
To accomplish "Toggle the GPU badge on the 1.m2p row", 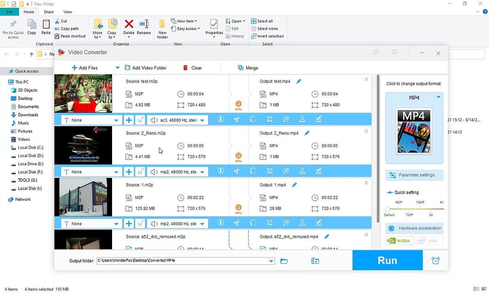I will tap(238, 210).
